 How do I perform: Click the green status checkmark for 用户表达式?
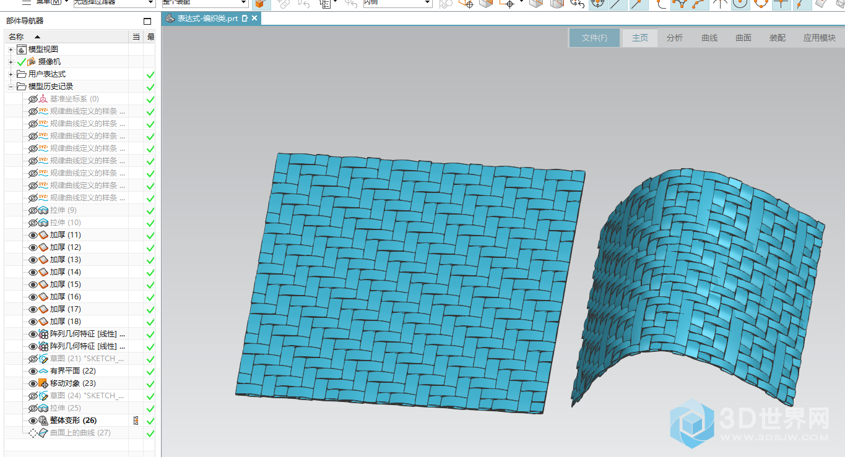coord(150,74)
